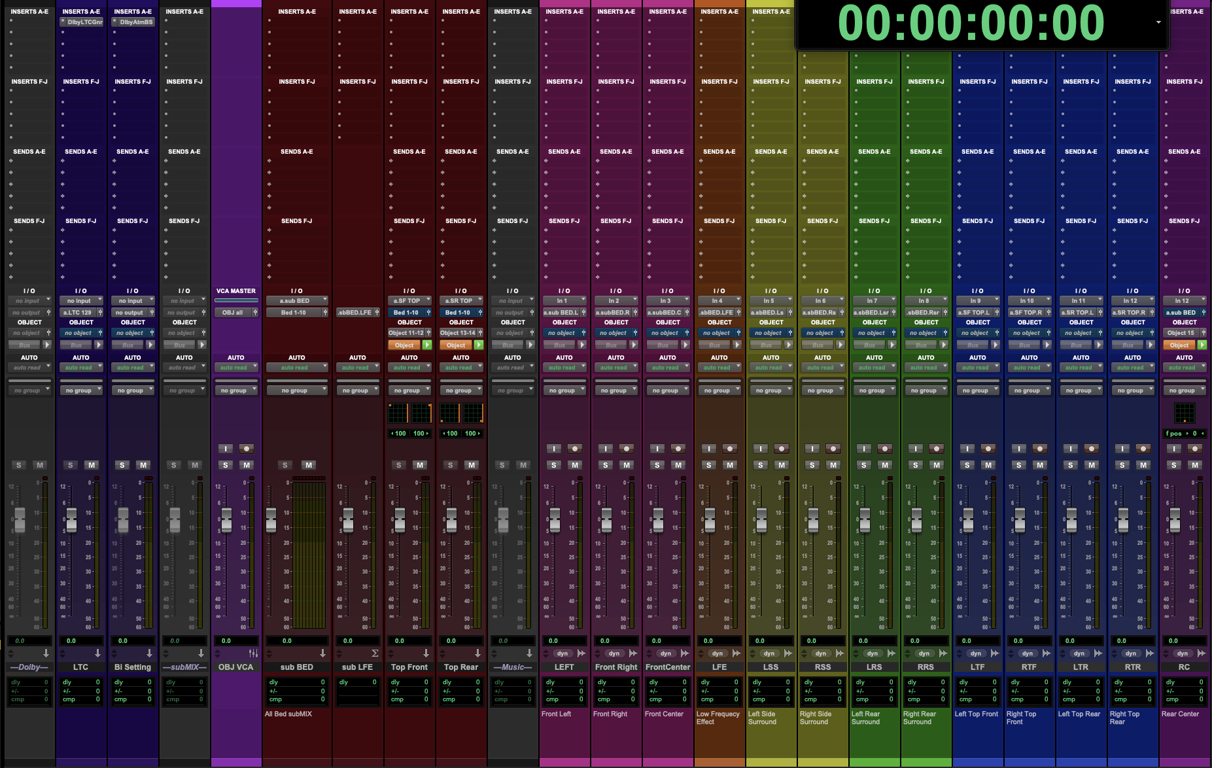Record-enable the LEFT track

(575, 449)
